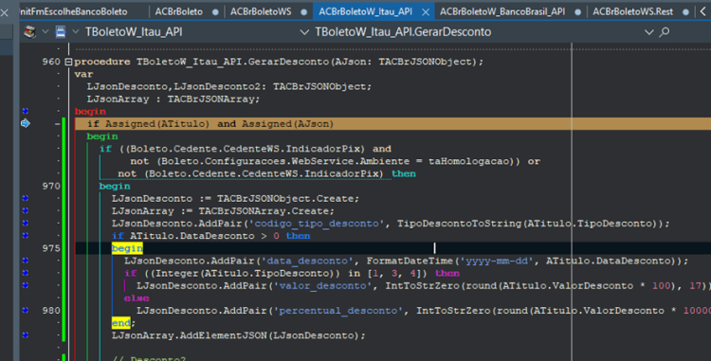
Task: Click the execution point arrow in gutter
Action: click(26, 123)
